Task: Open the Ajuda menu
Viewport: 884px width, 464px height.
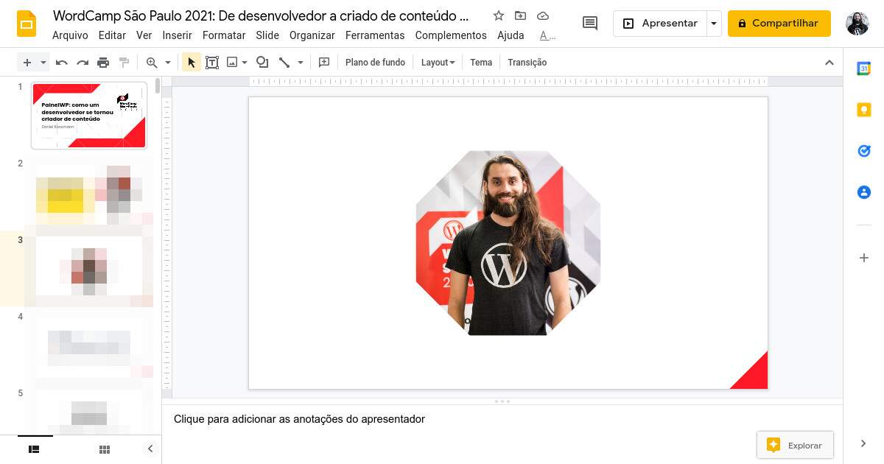Action: (511, 35)
